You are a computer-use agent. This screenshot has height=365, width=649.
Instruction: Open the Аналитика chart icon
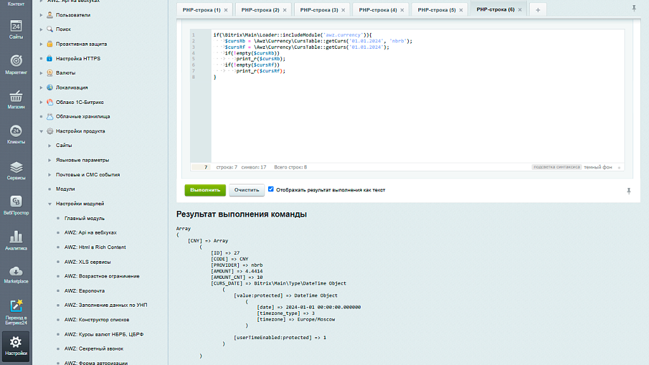tap(16, 238)
